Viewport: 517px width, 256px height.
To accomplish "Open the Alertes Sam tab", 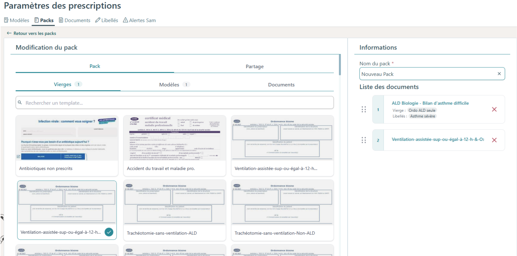I will pyautogui.click(x=139, y=20).
